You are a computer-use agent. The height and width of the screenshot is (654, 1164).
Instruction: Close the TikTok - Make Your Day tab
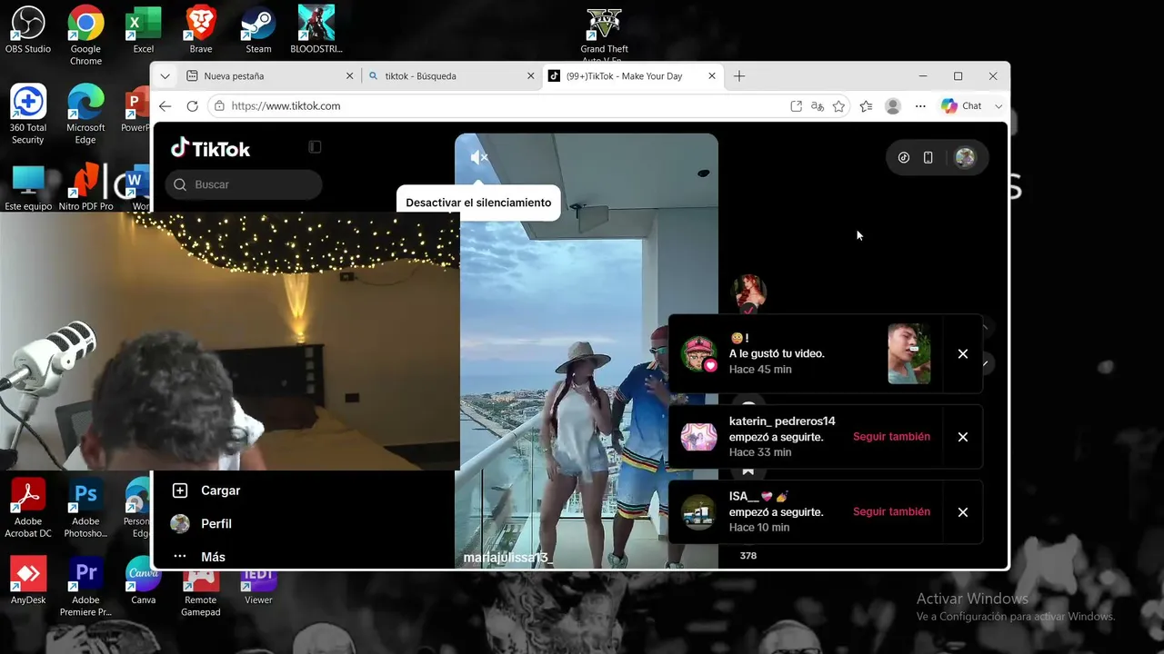tap(712, 76)
